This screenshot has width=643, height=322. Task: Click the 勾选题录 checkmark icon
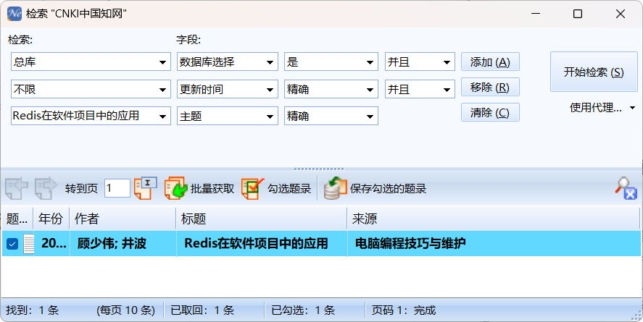(x=252, y=188)
